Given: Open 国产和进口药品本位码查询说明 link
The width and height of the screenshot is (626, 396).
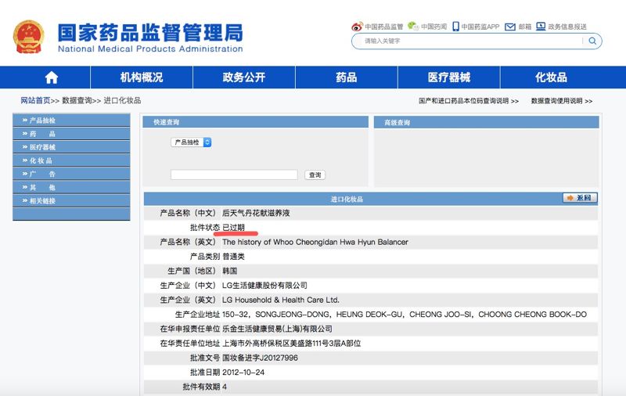Looking at the screenshot, I should 468,101.
